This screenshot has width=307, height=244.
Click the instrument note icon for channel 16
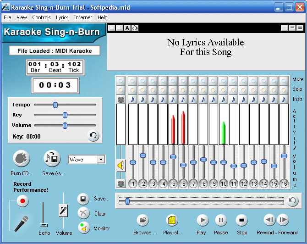(x=284, y=100)
